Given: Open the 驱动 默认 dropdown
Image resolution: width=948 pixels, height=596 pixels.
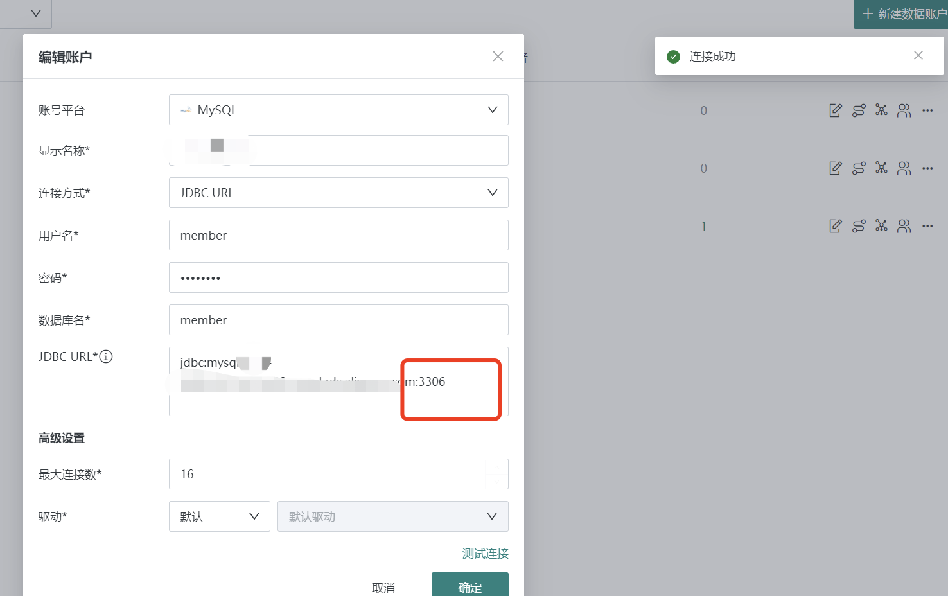Looking at the screenshot, I should tap(219, 516).
